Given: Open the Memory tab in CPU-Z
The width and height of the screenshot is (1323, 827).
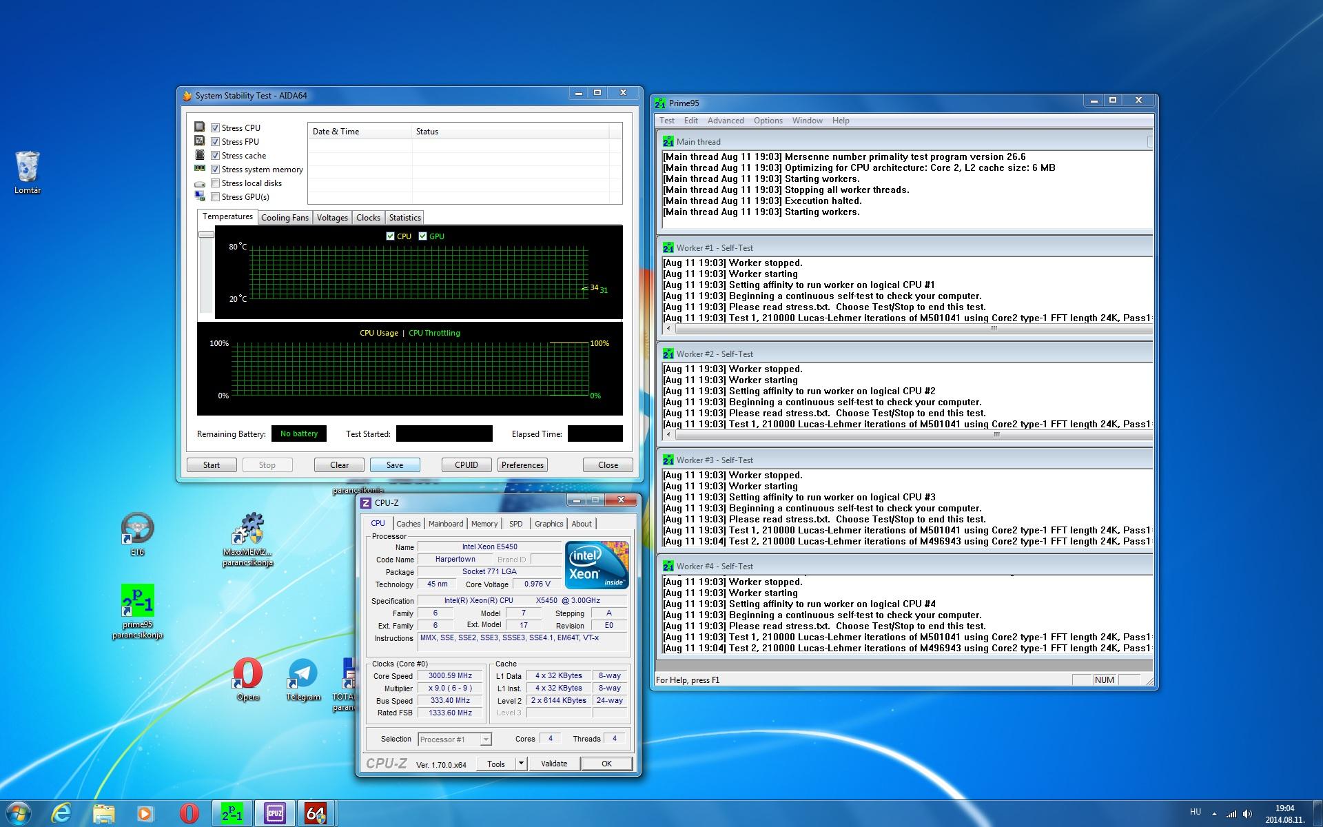Looking at the screenshot, I should 484,524.
